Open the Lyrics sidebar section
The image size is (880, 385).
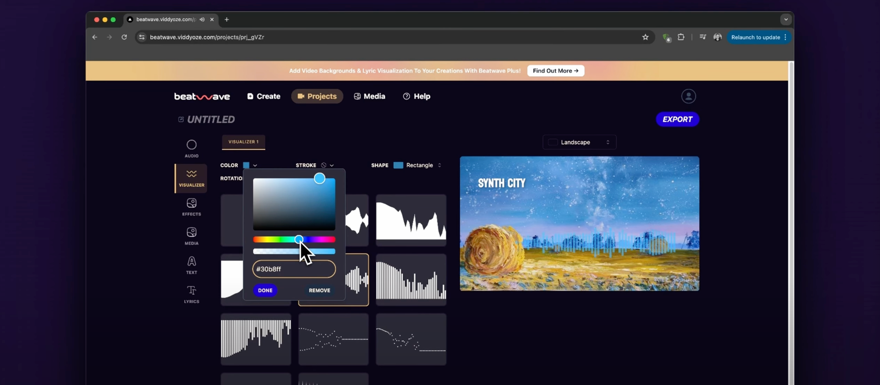(x=191, y=294)
